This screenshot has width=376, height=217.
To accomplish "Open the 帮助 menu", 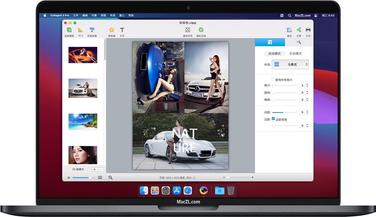I will pyautogui.click(x=131, y=15).
